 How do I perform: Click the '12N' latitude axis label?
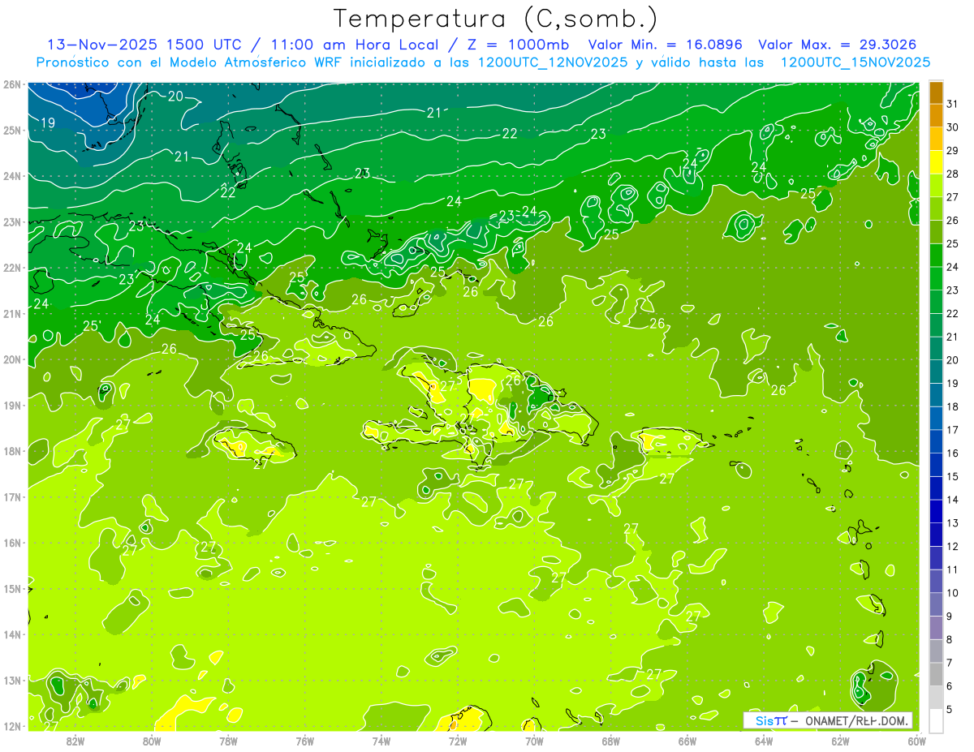(x=11, y=726)
